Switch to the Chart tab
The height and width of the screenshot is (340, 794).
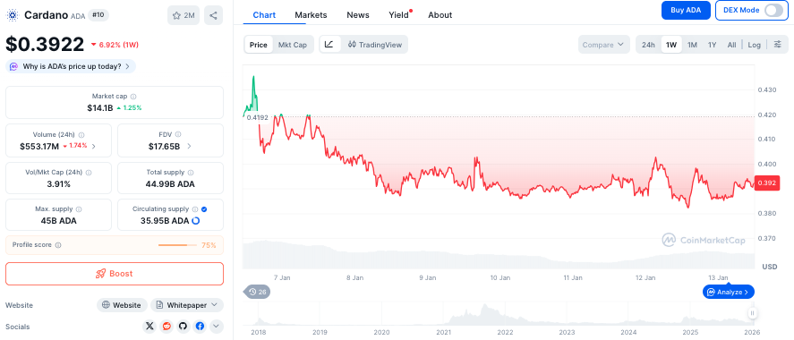(264, 14)
